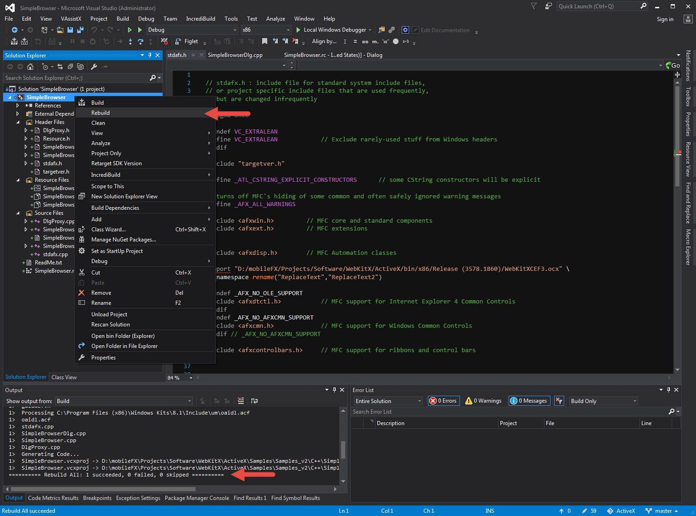This screenshot has height=516, width=696.
Task: Click the Error List clear filter icon
Action: [559, 401]
